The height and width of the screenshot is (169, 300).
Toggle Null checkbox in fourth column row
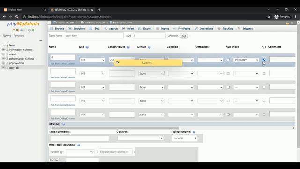point(228,101)
